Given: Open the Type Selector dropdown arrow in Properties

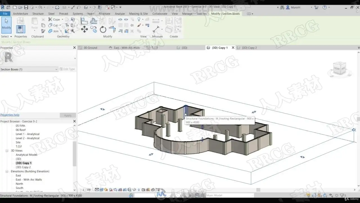Looking at the screenshot, I should [75, 58].
